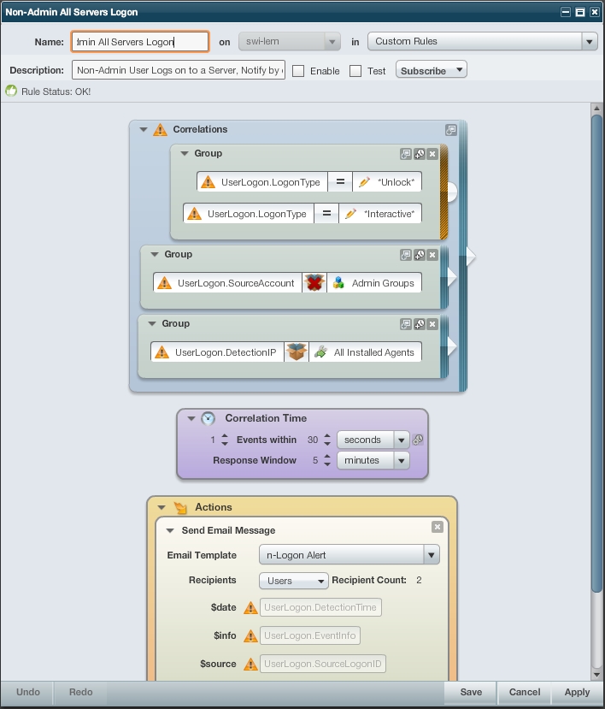Click the Undo button
The width and height of the screenshot is (605, 709).
28,692
